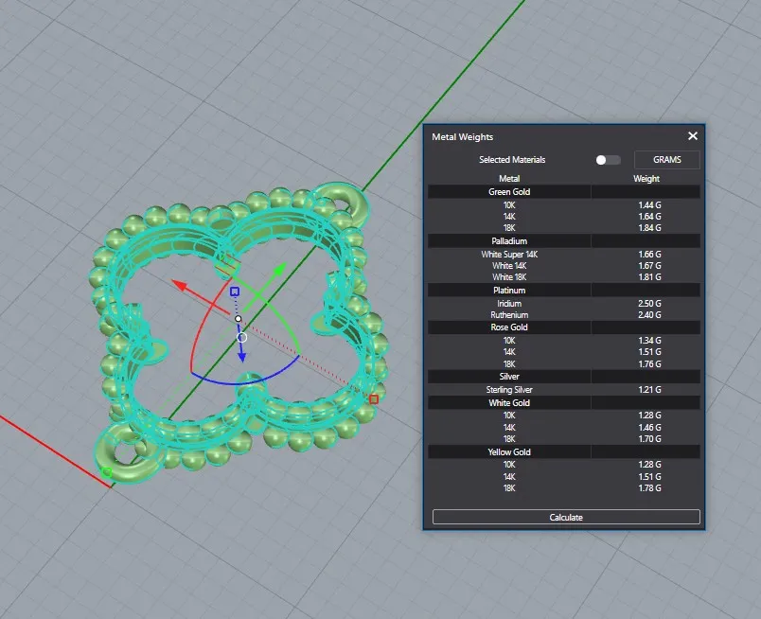
Task: Select the White Super 14K palladium row
Action: [509, 255]
